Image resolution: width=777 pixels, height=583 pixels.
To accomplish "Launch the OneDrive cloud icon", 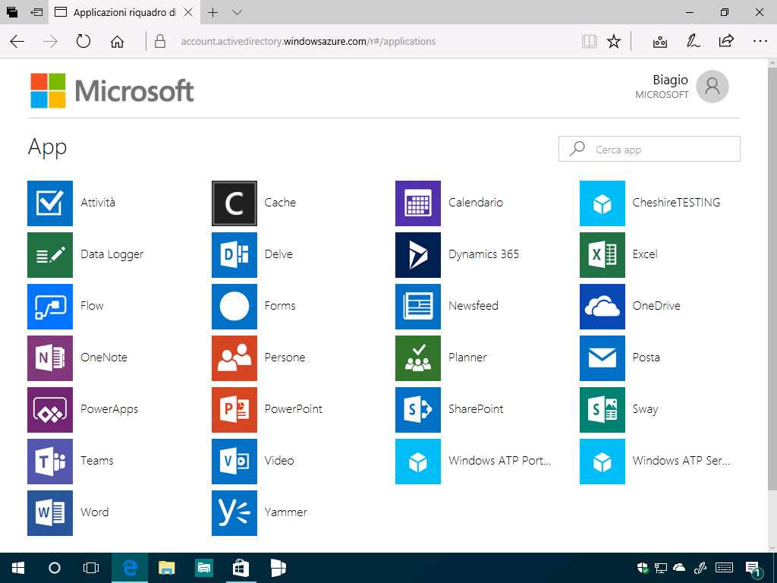I will coord(602,307).
